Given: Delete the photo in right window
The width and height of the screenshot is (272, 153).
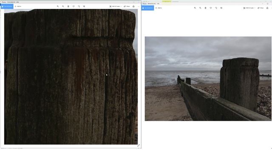Looking at the screenshot, I should point(206,8).
